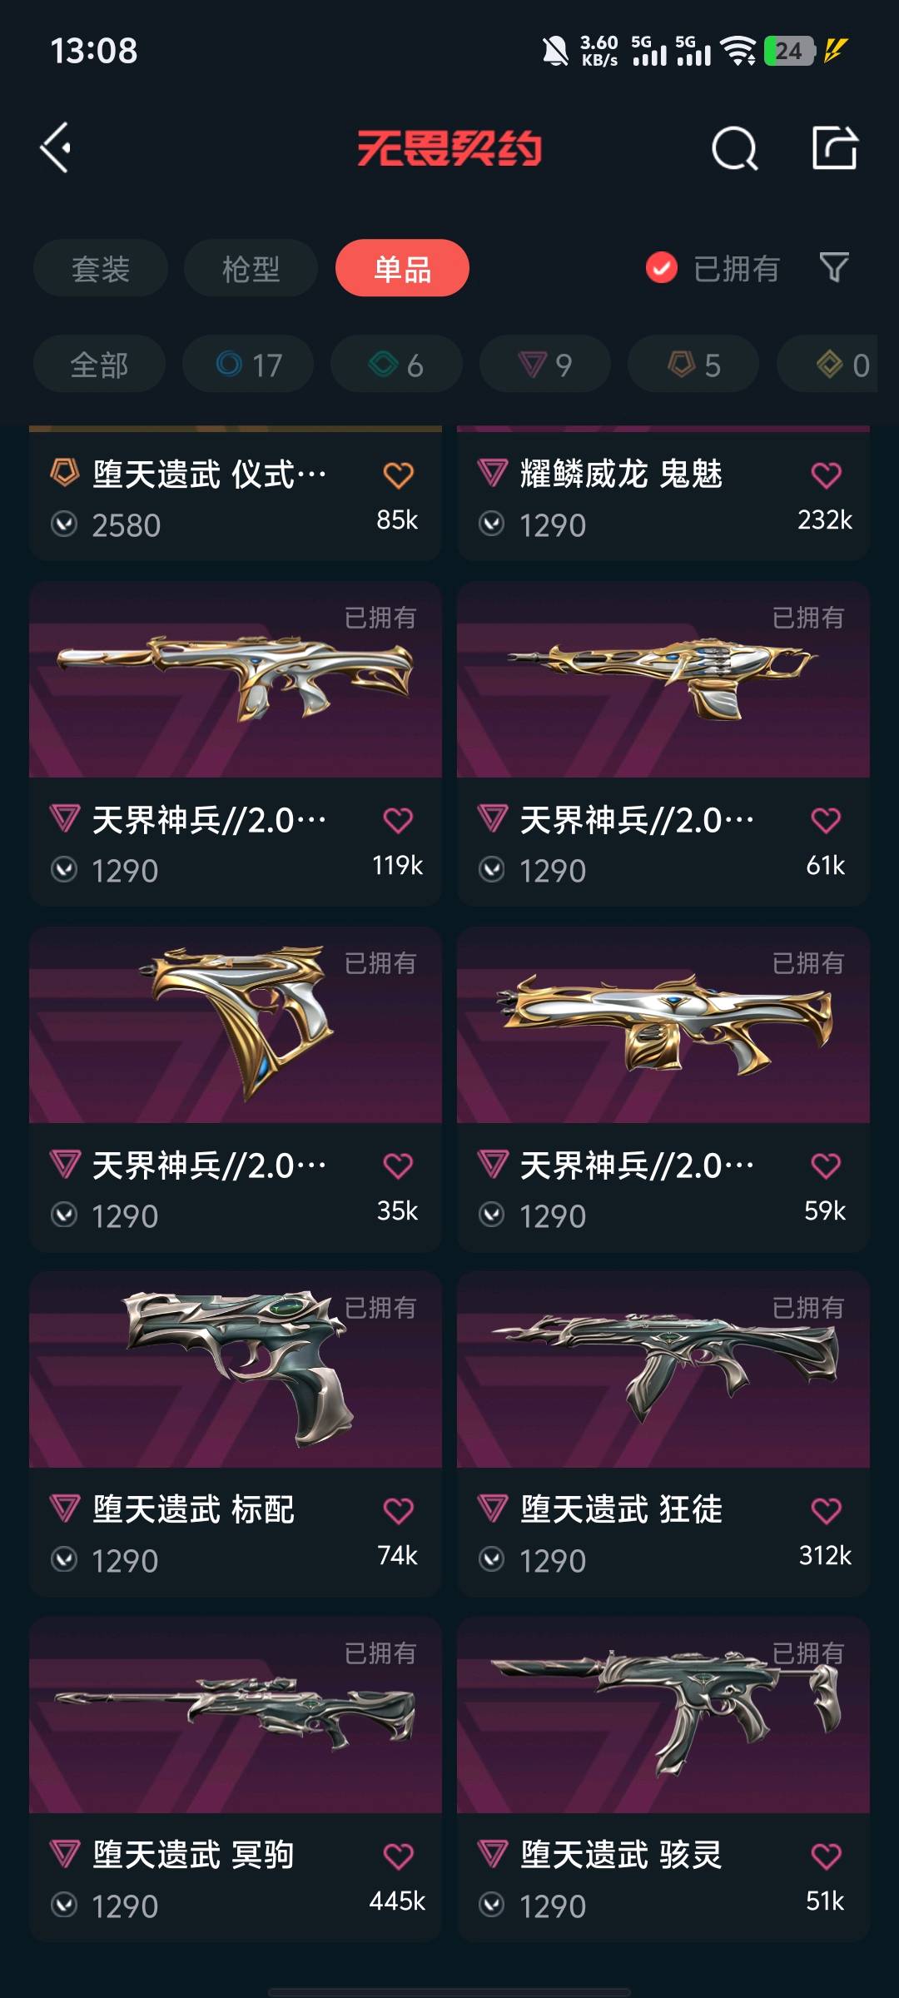This screenshot has height=1998, width=899.
Task: Open the search magnifier icon
Action: pos(734,148)
